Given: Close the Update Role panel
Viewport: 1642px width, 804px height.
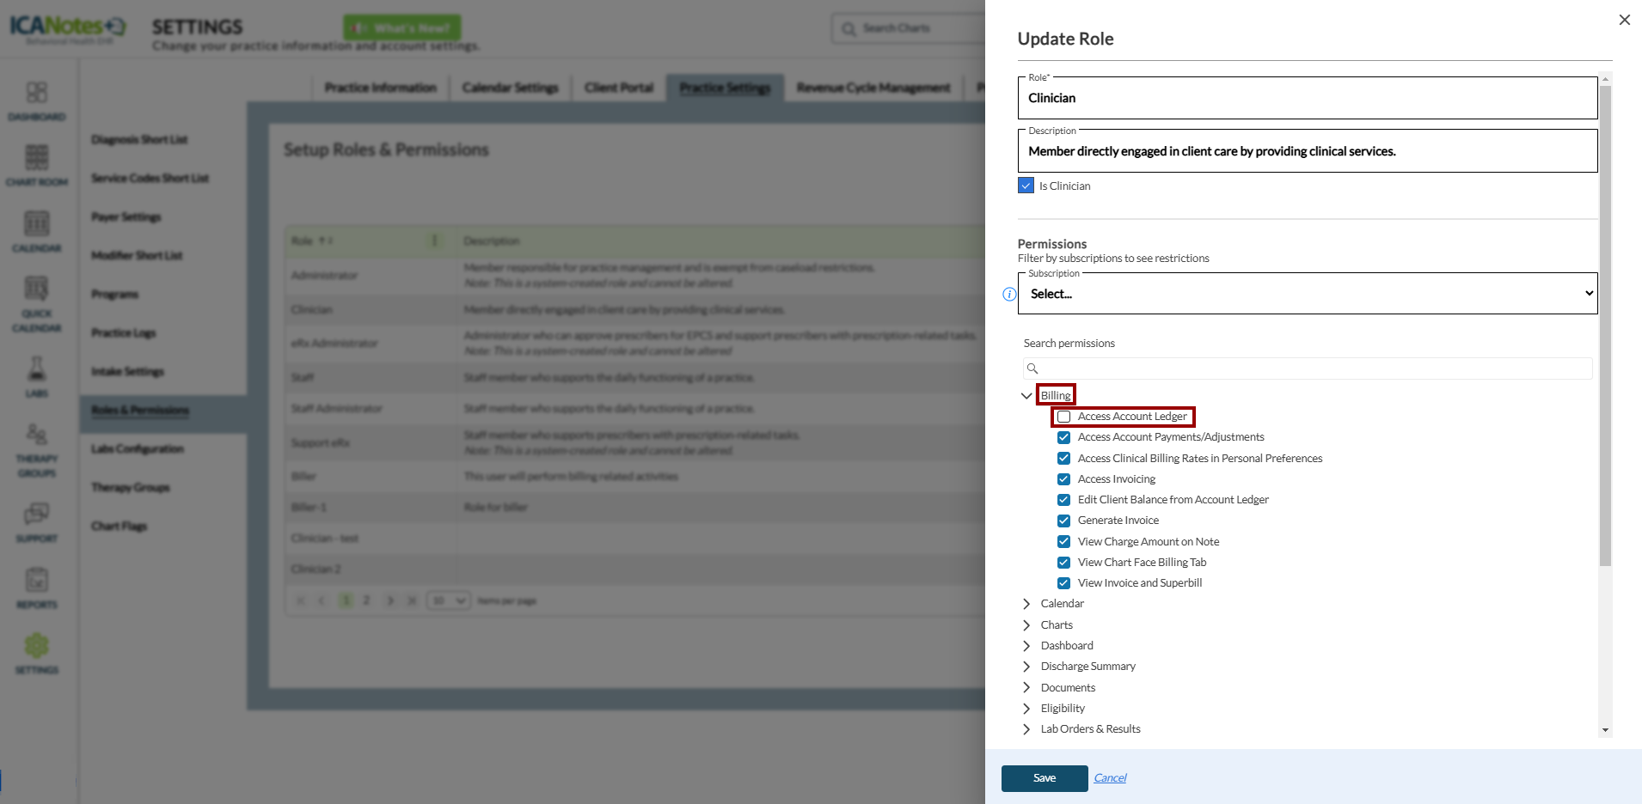Looking at the screenshot, I should point(1624,20).
